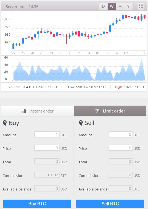Click the 975 price axis label
Viewport: 148px width, 209px height.
7,27
